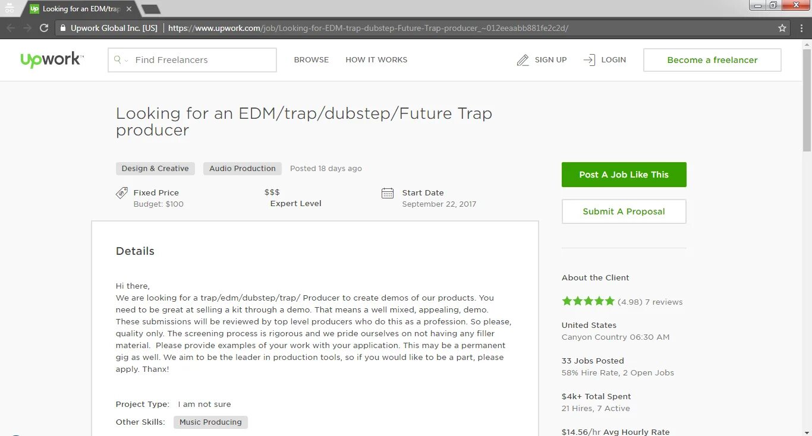Select the Audio Production tag
Screen dimensions: 812x436
(243, 169)
